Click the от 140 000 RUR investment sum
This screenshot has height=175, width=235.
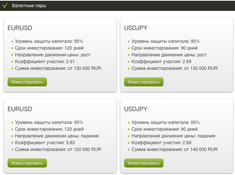tap(201, 149)
